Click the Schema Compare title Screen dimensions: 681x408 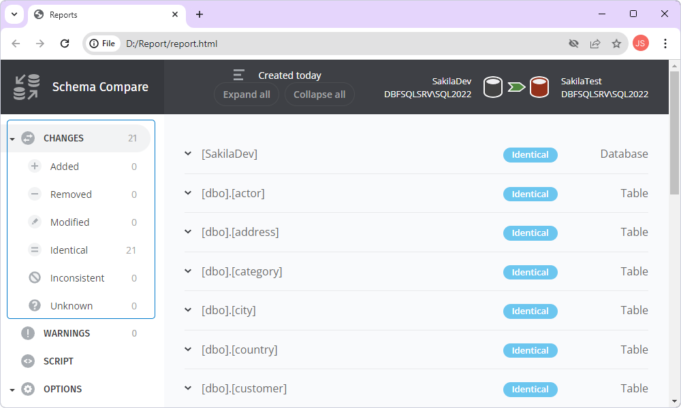click(x=100, y=87)
